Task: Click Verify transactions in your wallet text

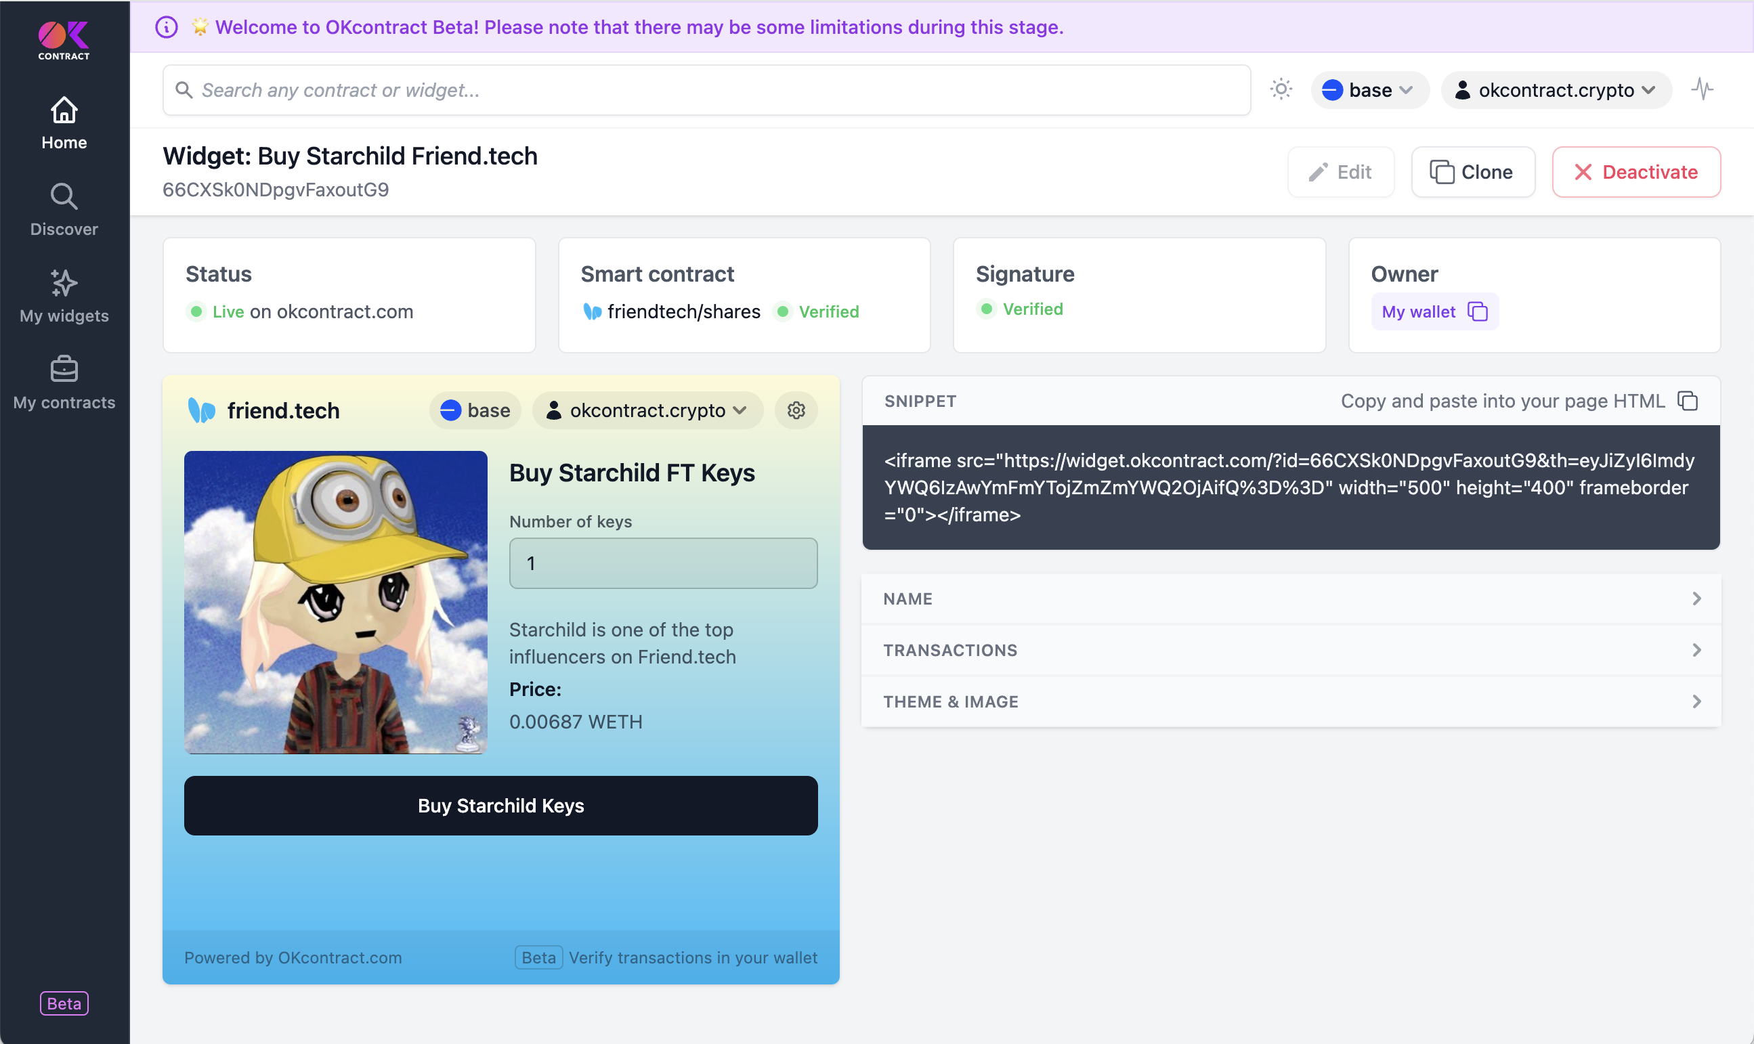Action: coord(693,957)
